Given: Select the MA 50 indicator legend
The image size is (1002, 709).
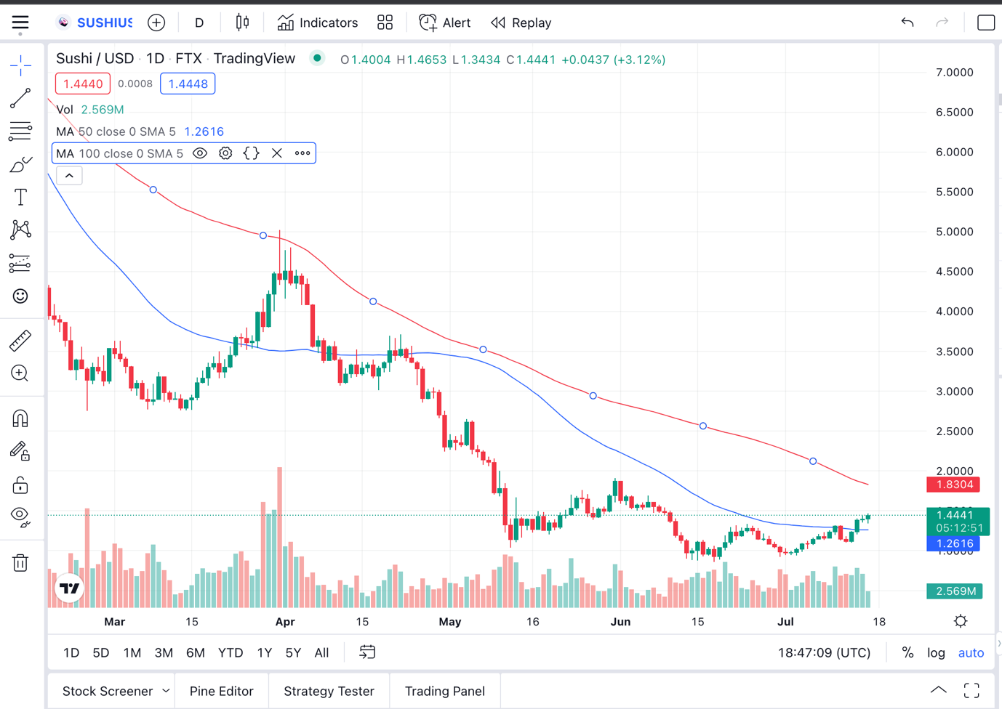Looking at the screenshot, I should [x=140, y=131].
